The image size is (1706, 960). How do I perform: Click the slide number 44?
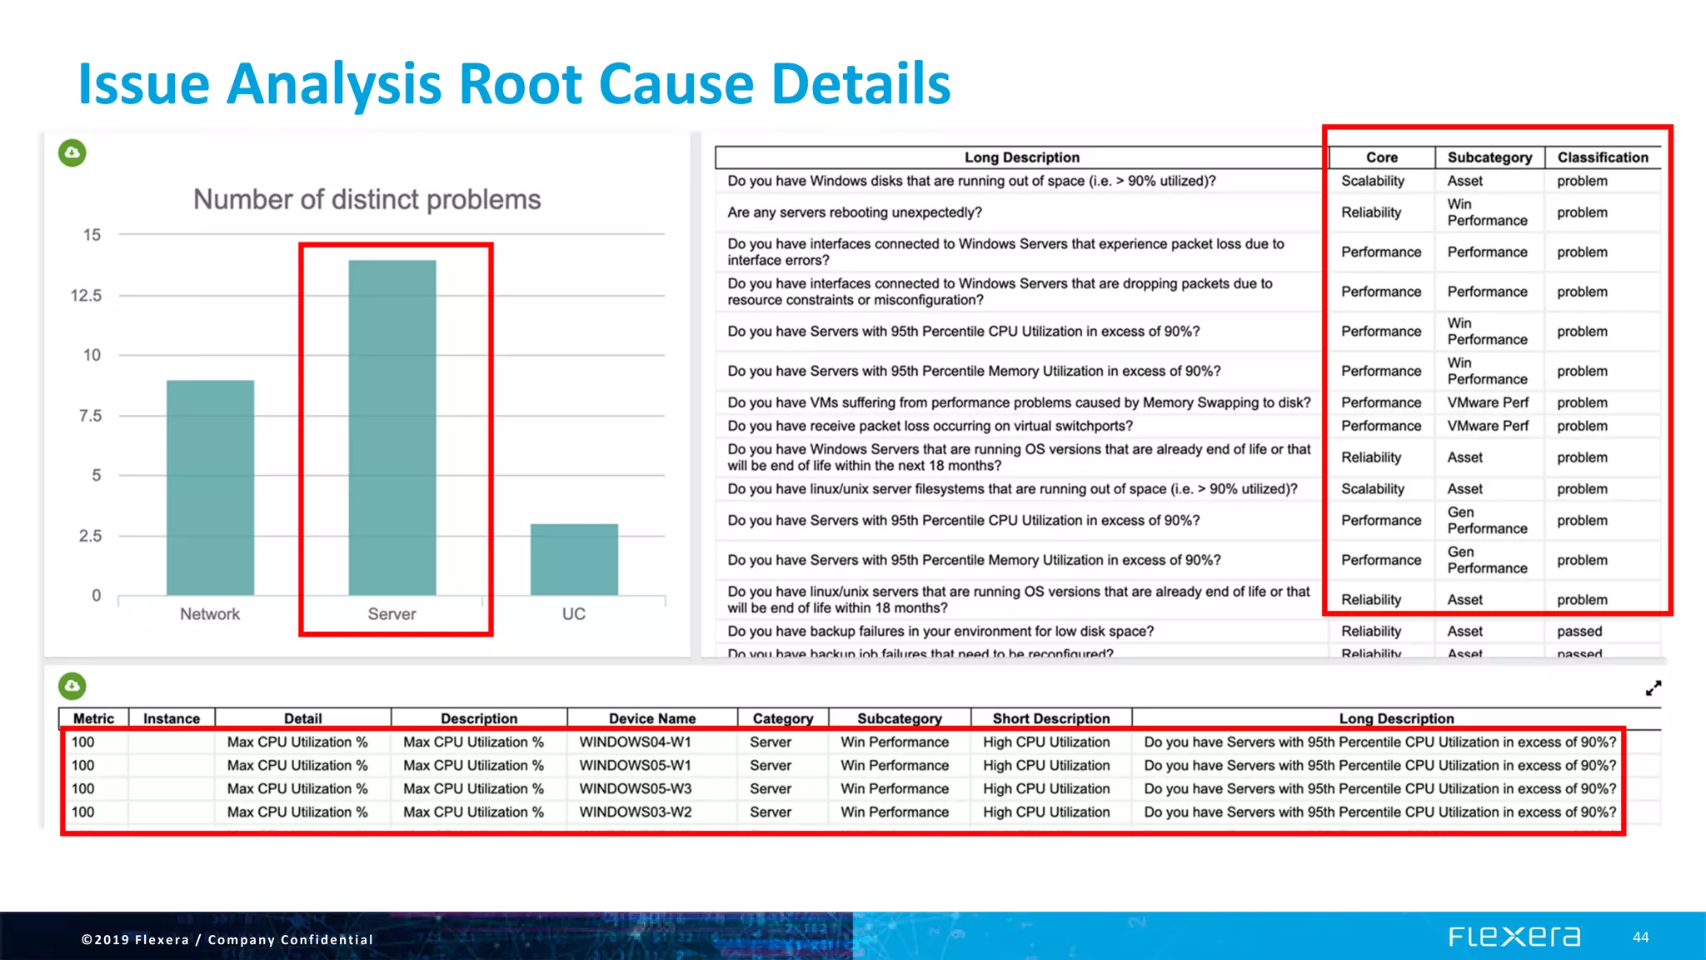(x=1640, y=937)
